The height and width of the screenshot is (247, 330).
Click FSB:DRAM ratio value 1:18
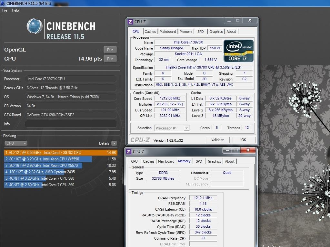(x=203, y=204)
